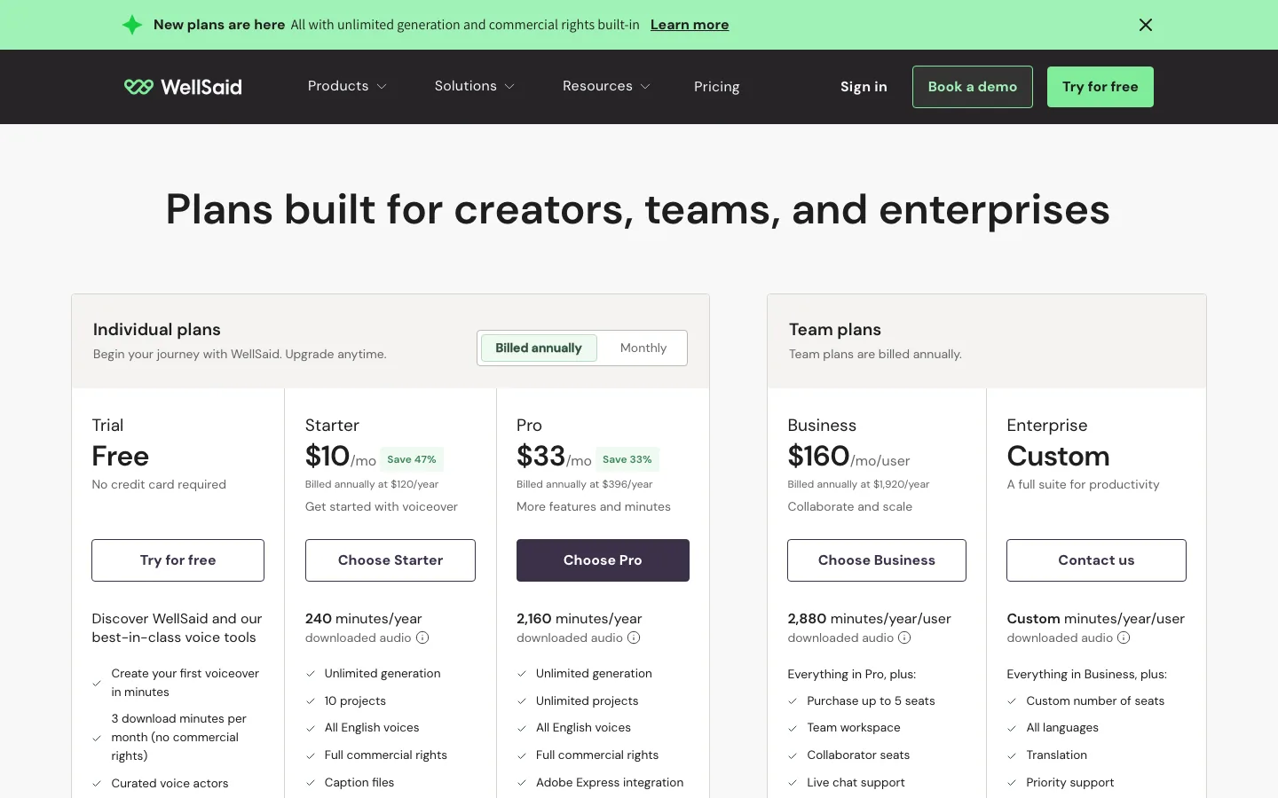1278x798 pixels.
Task: Click 'Curated voice actors' feature
Action: (170, 783)
